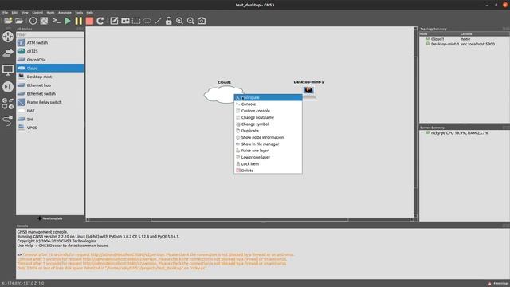This screenshot has width=510, height=287.
Task: Select Cloud1 in Topology Summary
Action: [x=437, y=39]
